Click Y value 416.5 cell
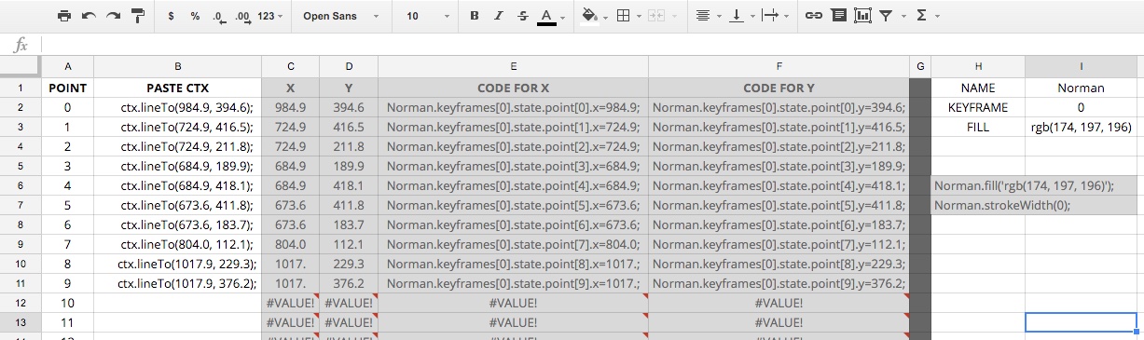 click(348, 127)
